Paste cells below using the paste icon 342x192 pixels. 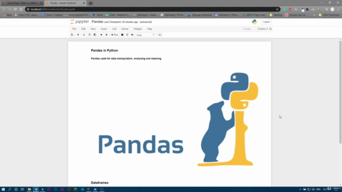click(95, 35)
